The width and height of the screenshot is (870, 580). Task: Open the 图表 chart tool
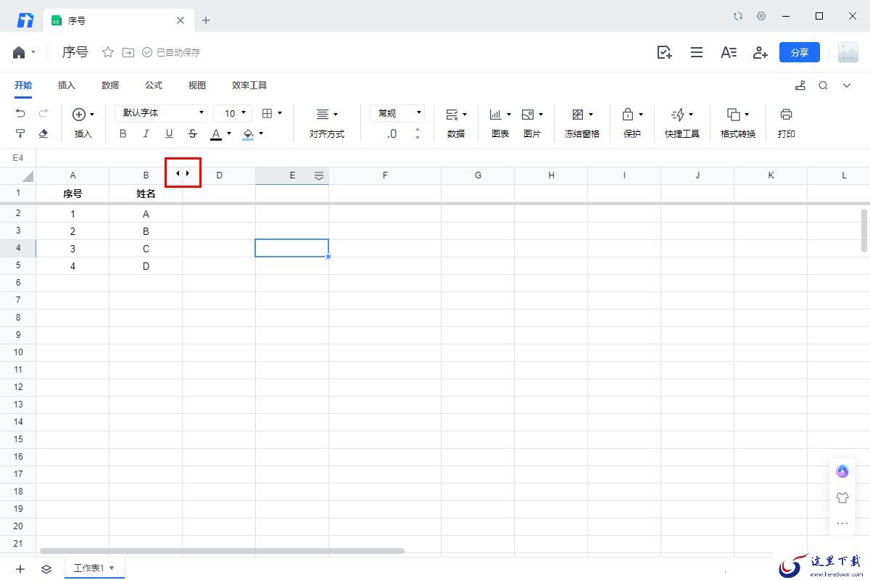tap(500, 123)
